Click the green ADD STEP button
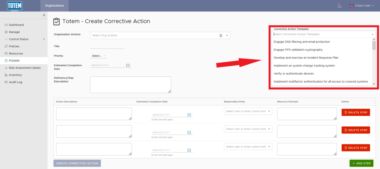The image size is (380, 169). (361, 163)
